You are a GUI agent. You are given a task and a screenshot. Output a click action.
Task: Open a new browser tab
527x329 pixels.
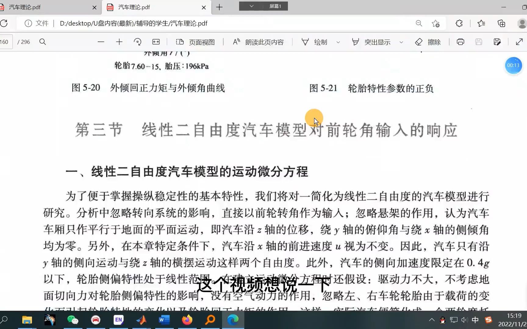click(219, 7)
